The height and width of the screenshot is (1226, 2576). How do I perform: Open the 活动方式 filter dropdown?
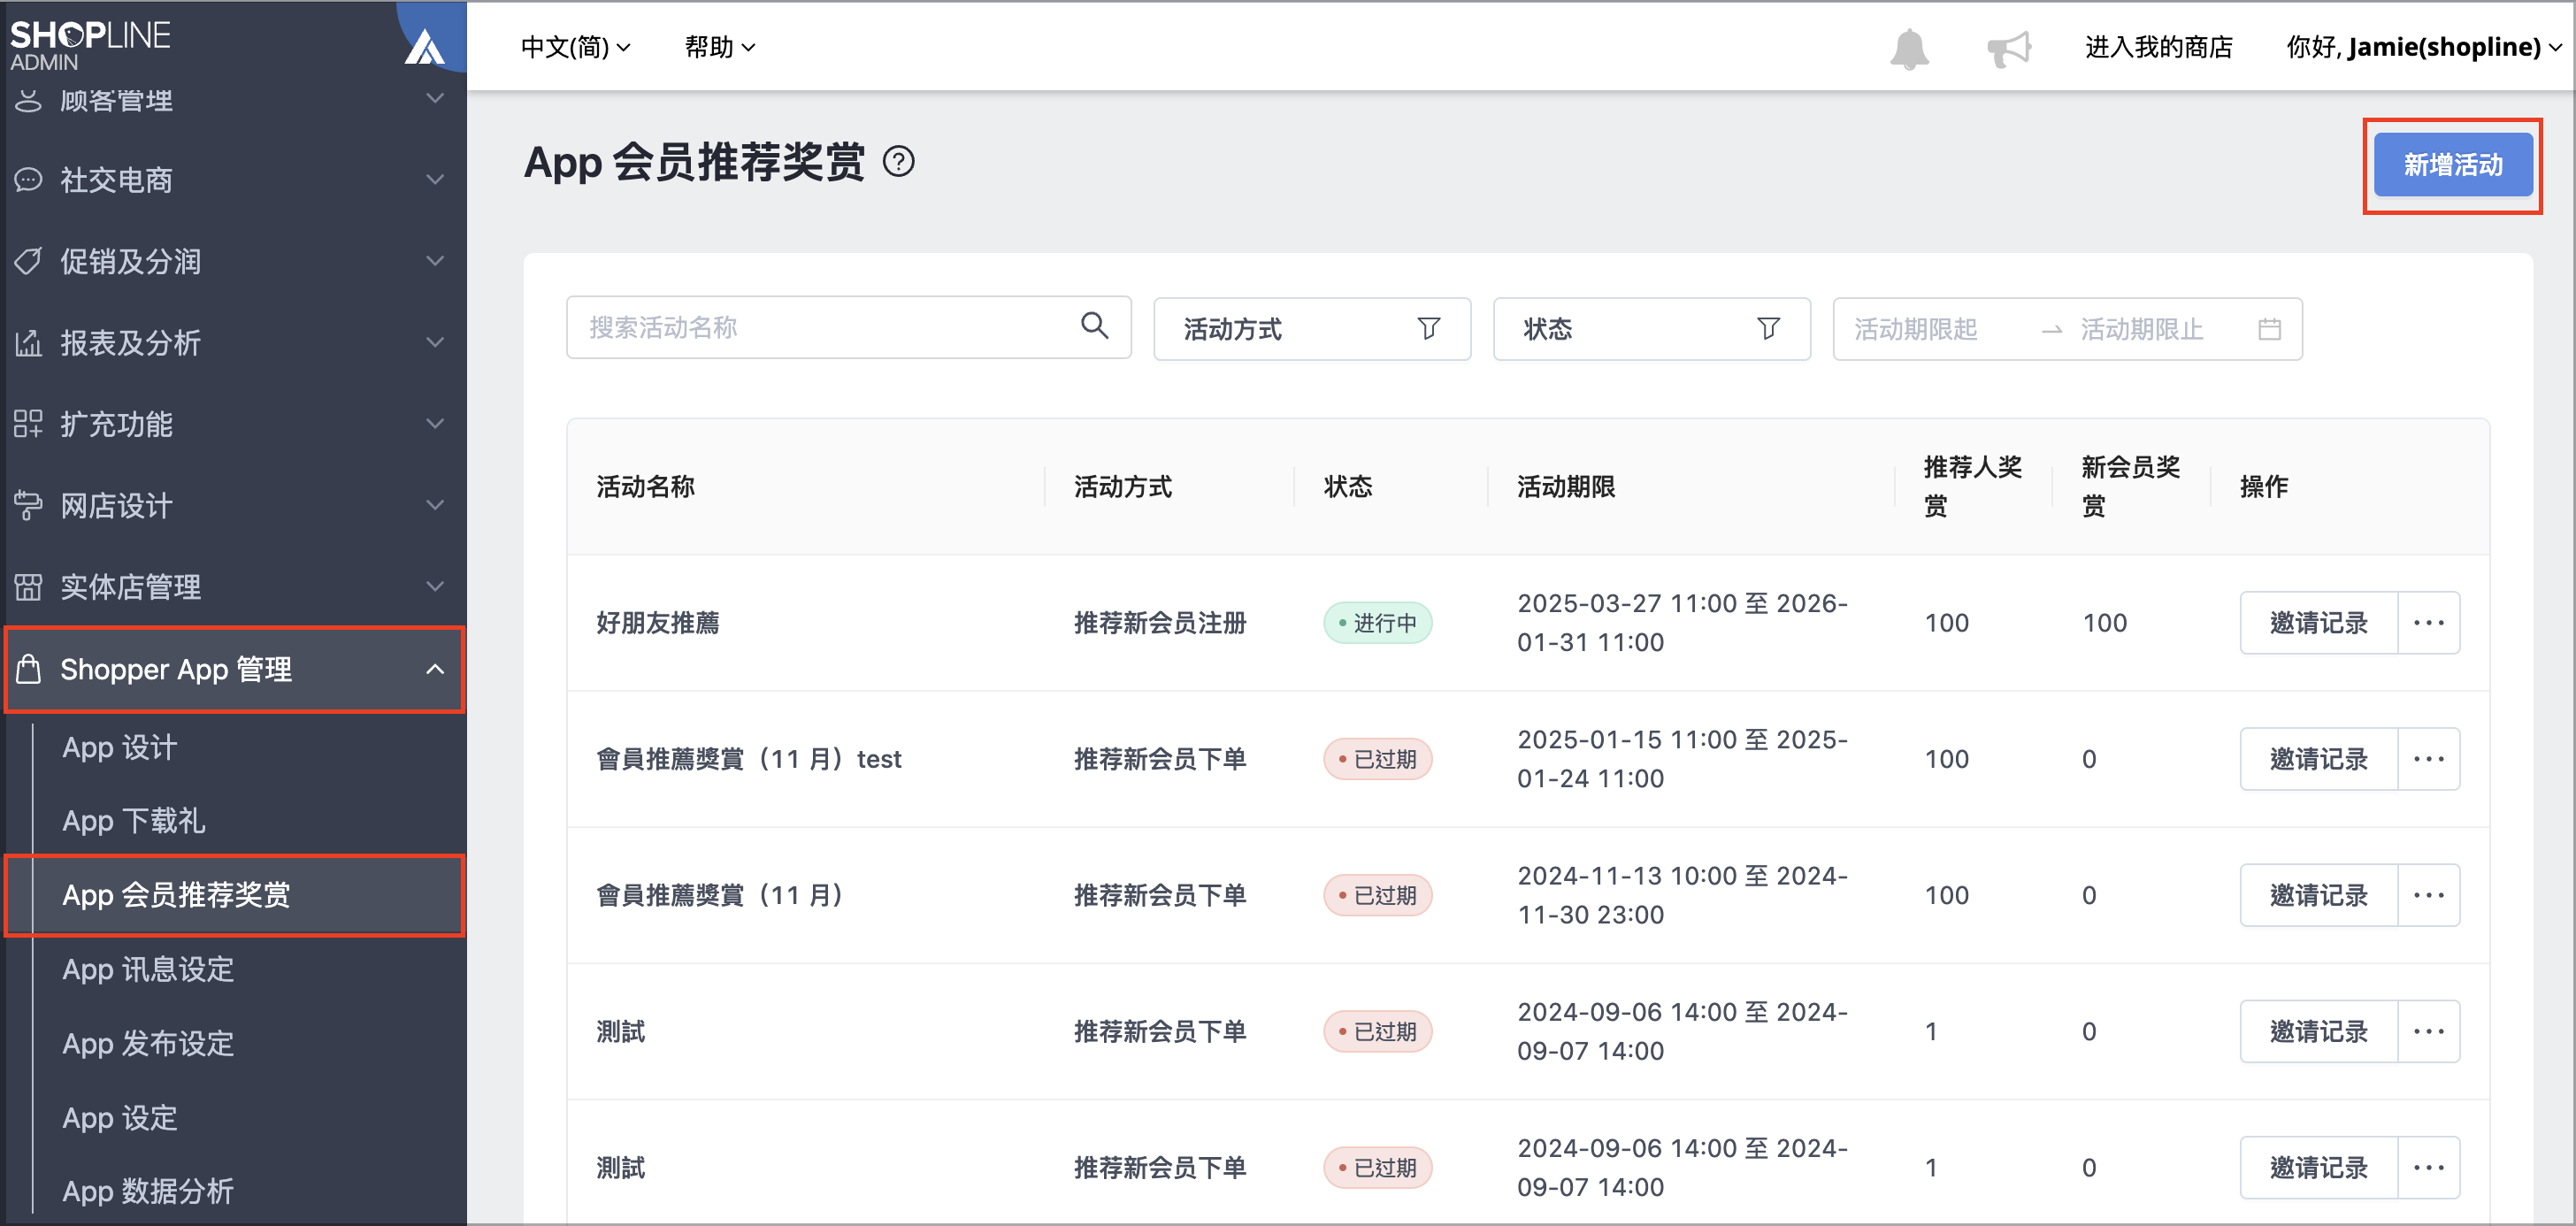(1311, 329)
